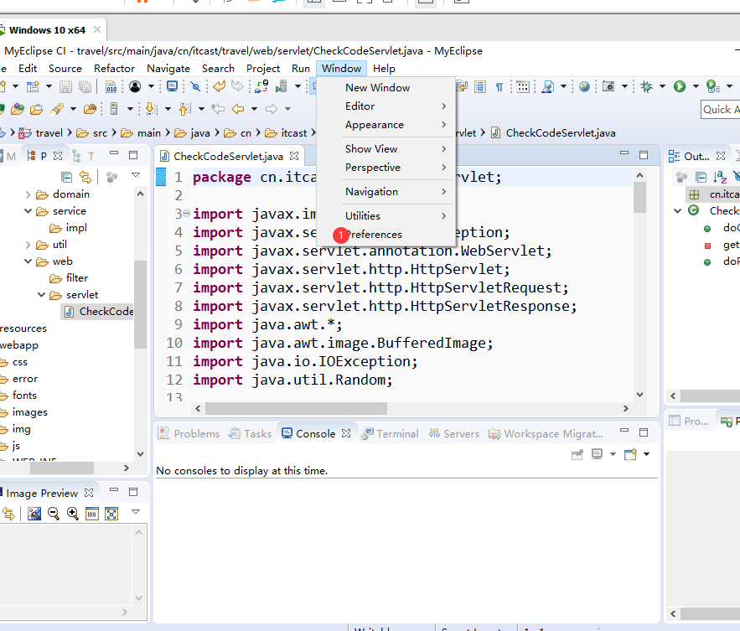The height and width of the screenshot is (631, 740).
Task: Switch to the Servers tab
Action: coord(454,434)
